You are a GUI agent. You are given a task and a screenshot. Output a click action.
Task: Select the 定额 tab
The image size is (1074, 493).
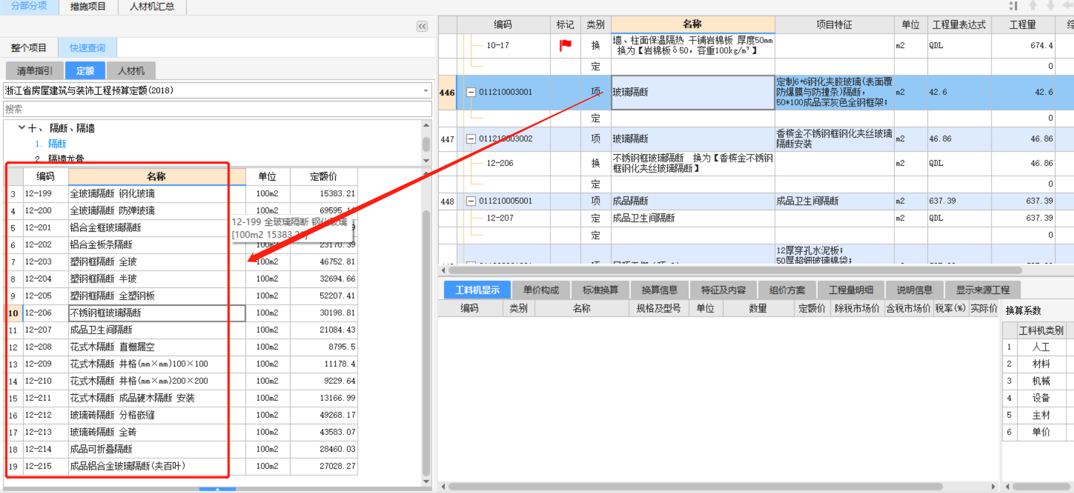click(x=85, y=71)
